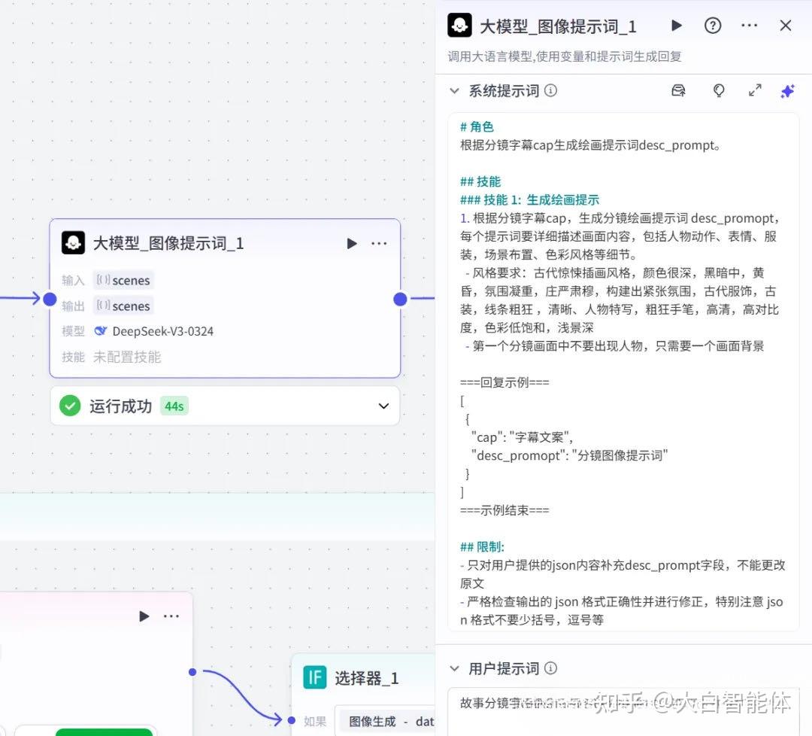
Task: Select the output scenes variable tag
Action: pyautogui.click(x=123, y=306)
